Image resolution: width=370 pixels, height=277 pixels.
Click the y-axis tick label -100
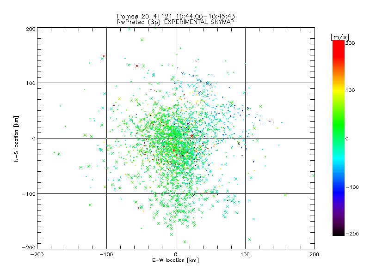pos(29,194)
